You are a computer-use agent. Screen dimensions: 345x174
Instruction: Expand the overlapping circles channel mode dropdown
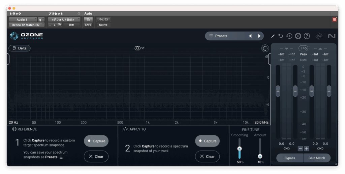(139, 48)
